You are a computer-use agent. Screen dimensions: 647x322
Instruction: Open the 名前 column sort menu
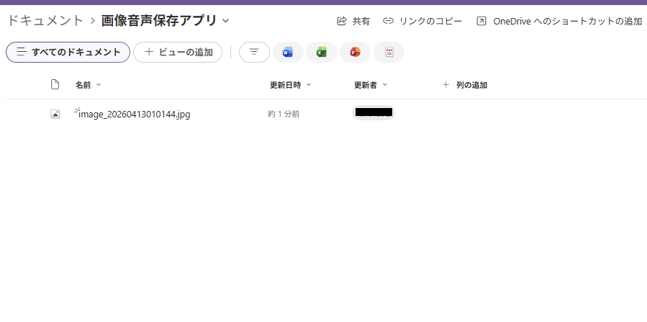pos(88,85)
